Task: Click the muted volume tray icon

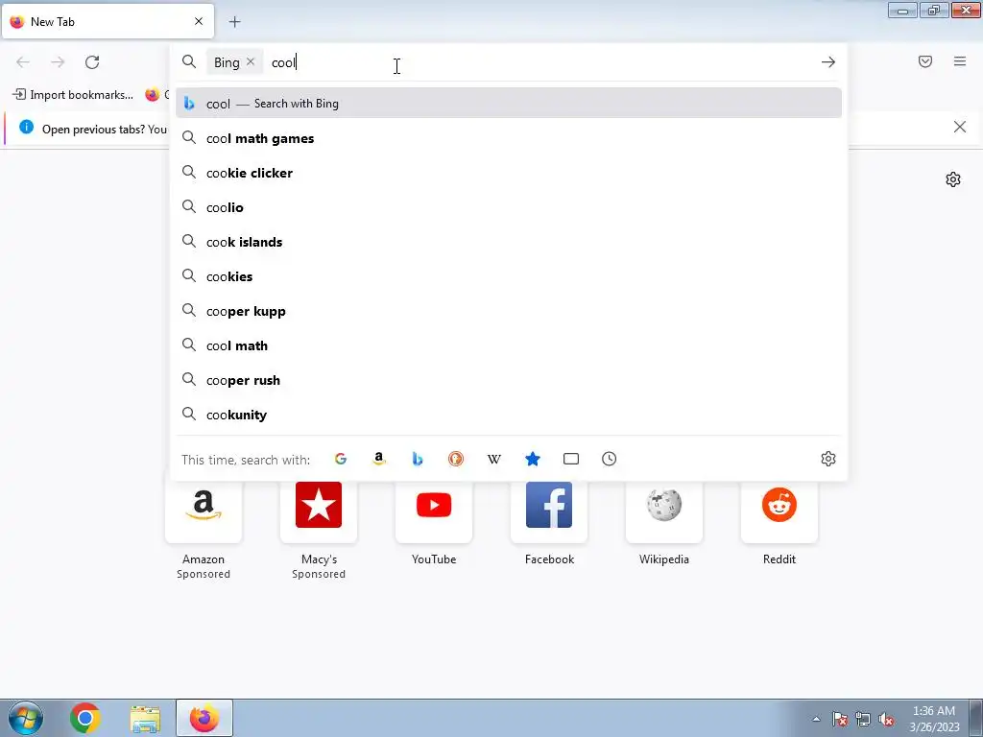Action: click(x=886, y=719)
